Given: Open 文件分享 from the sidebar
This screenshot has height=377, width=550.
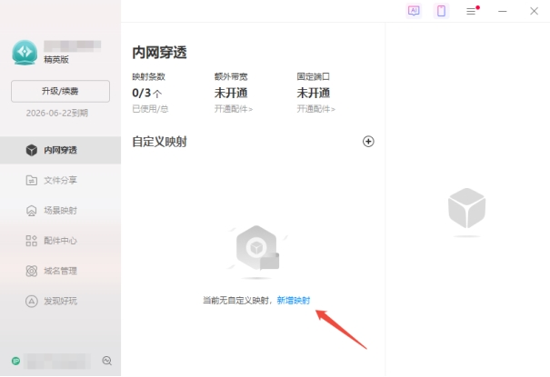Looking at the screenshot, I should pos(60,180).
